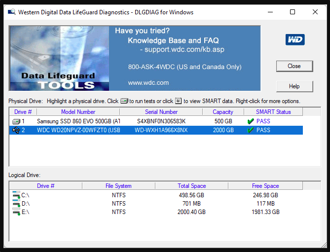Click the E:\ logical drive icon
Viewport: 330px width, 252px height.
pos(16,212)
